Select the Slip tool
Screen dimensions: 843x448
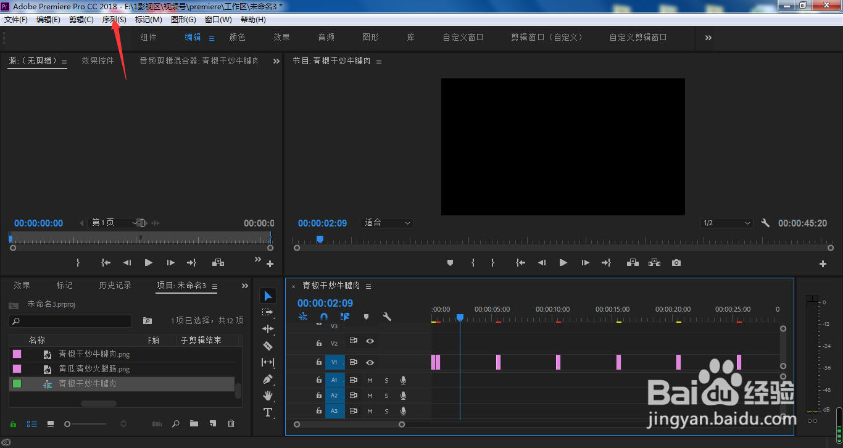tap(268, 362)
